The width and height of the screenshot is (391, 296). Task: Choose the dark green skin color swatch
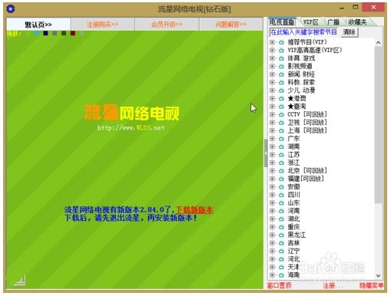point(64,33)
